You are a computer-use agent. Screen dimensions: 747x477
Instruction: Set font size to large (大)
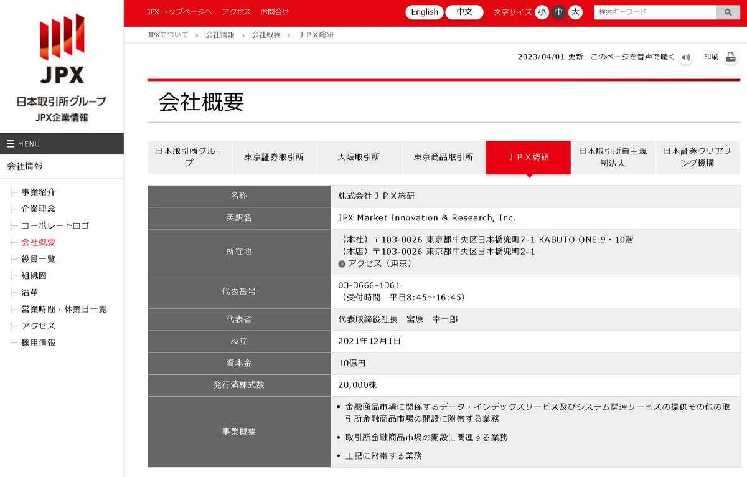(x=576, y=12)
